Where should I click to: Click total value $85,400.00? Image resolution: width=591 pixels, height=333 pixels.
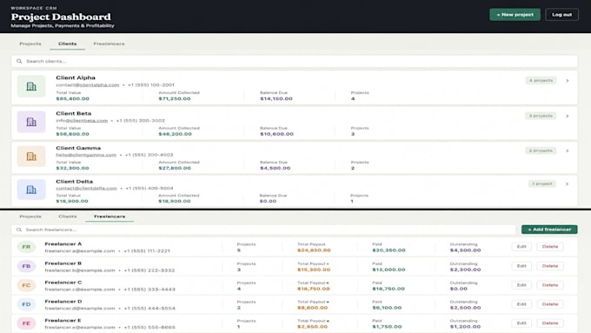(x=72, y=99)
